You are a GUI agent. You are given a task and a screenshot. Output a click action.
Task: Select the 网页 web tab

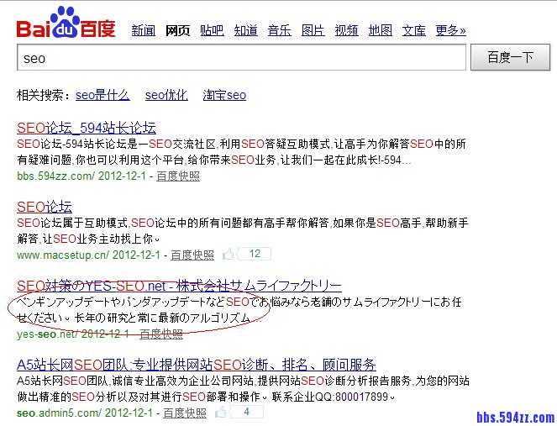(177, 30)
